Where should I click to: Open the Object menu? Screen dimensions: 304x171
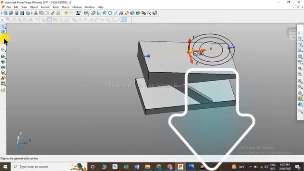[34, 7]
